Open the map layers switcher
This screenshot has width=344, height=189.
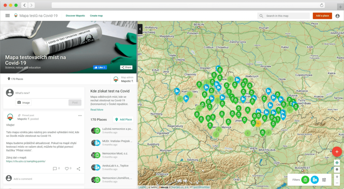click(x=337, y=170)
